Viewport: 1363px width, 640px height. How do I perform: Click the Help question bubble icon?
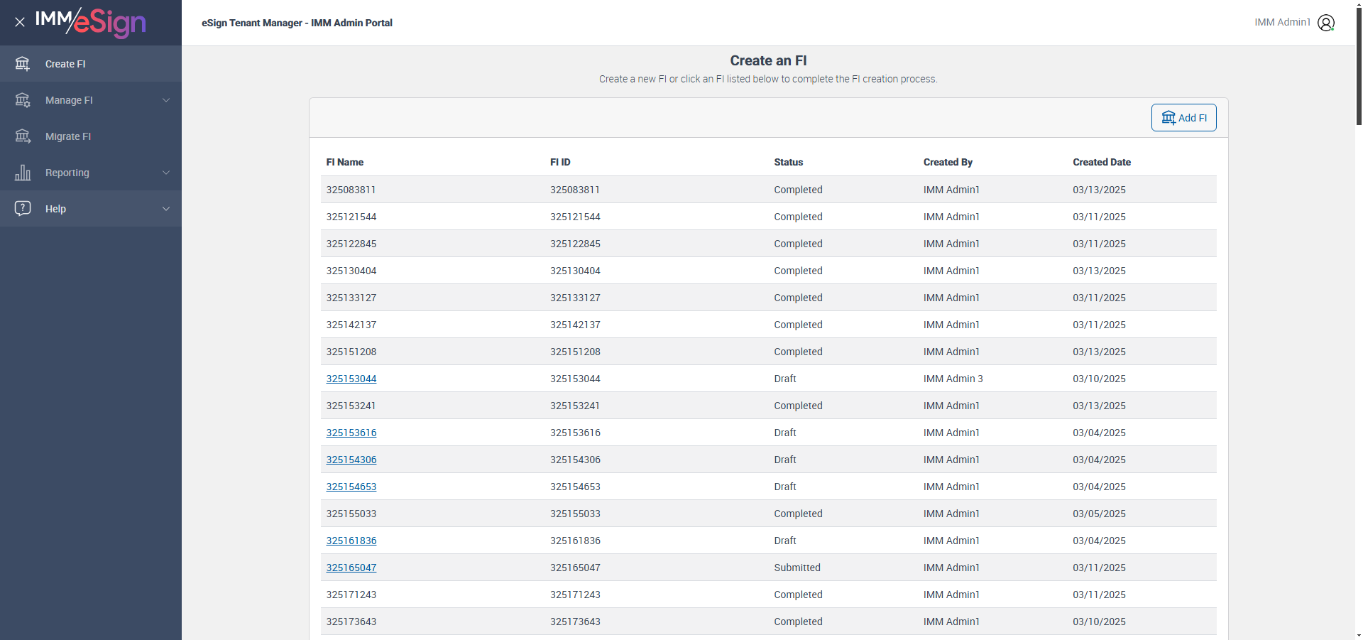[23, 208]
